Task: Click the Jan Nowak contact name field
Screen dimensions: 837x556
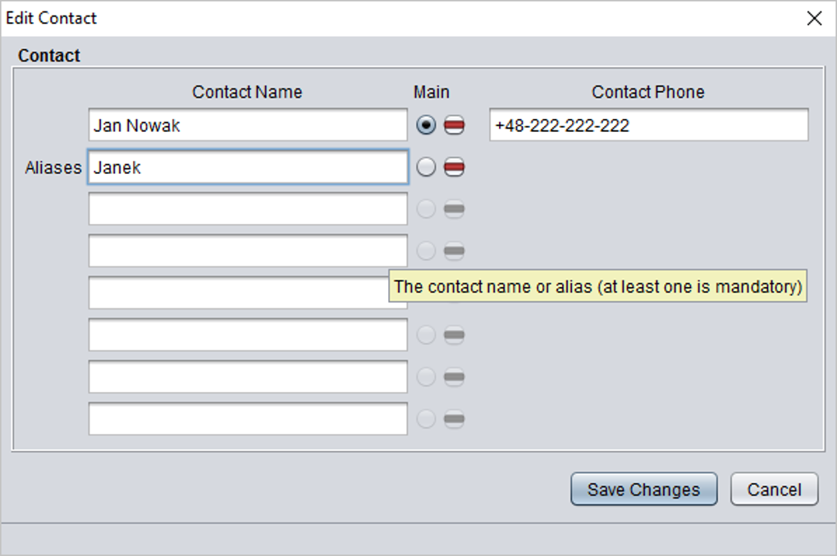Action: click(x=248, y=125)
